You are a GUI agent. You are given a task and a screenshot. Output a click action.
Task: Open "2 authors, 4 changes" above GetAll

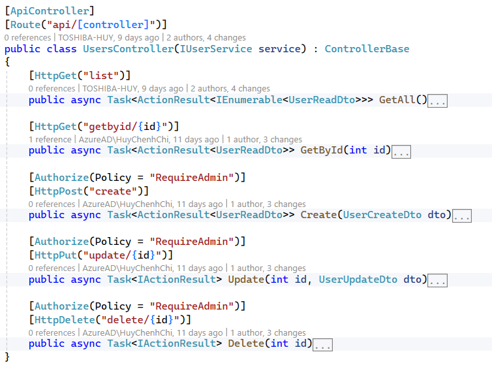click(x=229, y=88)
